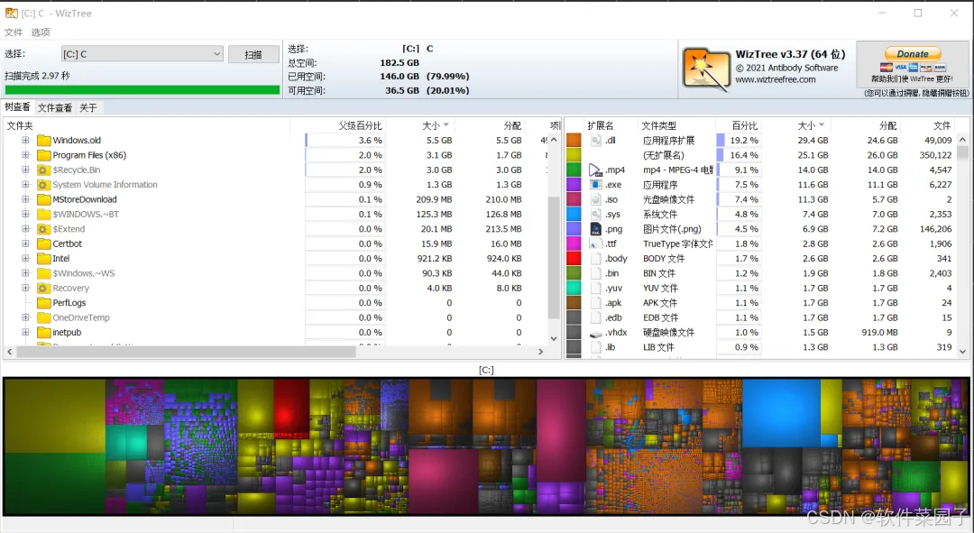The width and height of the screenshot is (974, 533).
Task: Click the folder tree vertical scrollbar down arrow
Action: click(554, 338)
